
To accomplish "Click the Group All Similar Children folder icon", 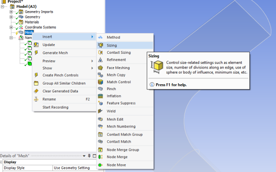I will coord(36,83).
